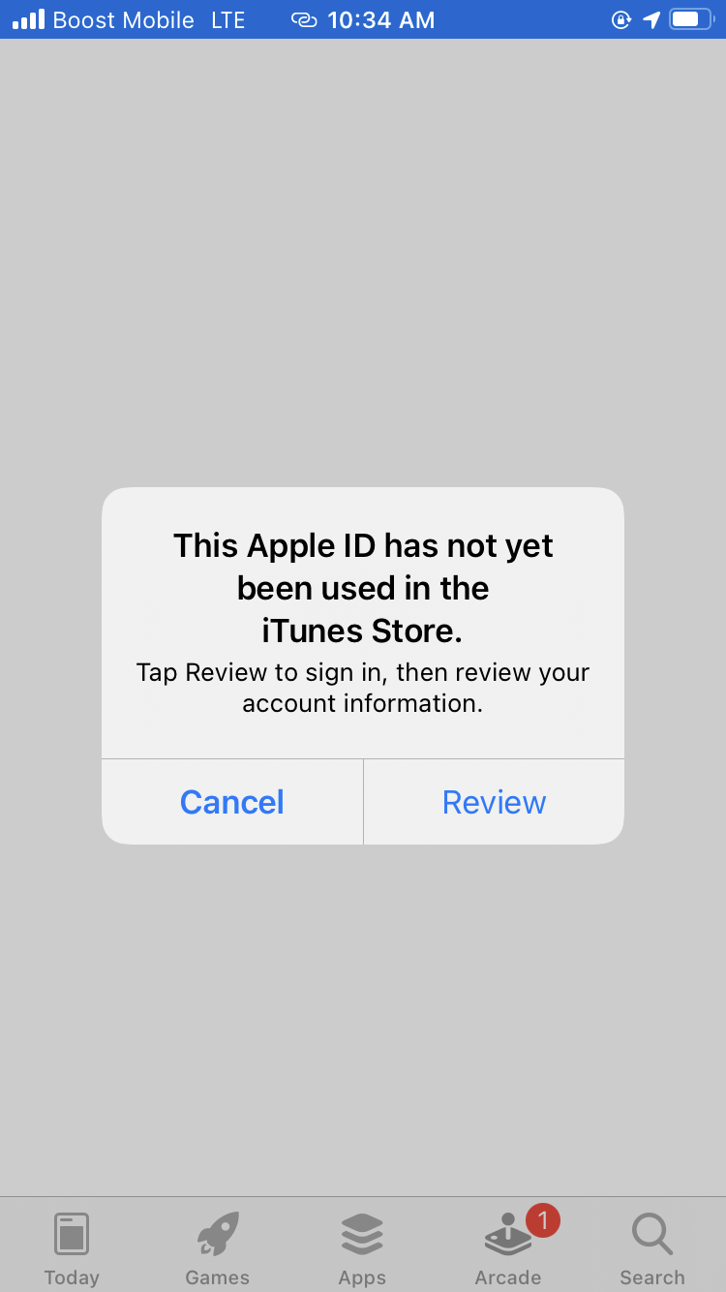Screen dimensions: 726x1292
Task: Switch to the Games tab label
Action: tap(218, 1277)
